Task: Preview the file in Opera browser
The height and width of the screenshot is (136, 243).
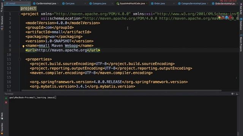Action: pos(230,18)
